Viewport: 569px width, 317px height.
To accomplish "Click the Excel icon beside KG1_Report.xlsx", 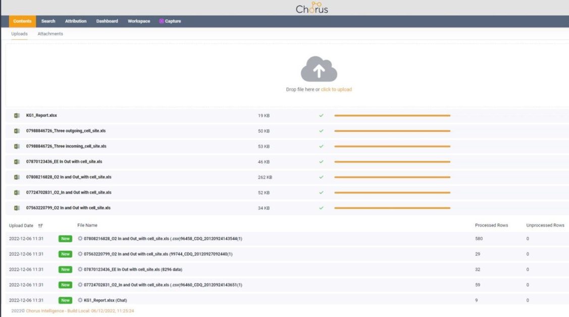I will coord(16,115).
